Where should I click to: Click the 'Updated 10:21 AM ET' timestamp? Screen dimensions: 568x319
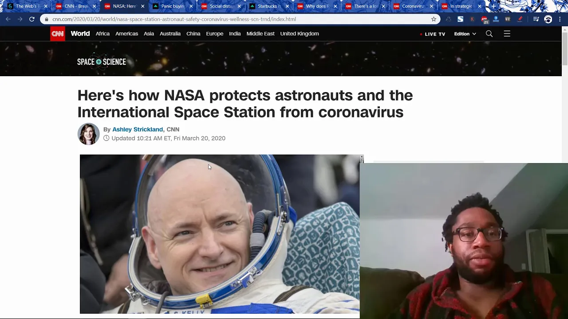tap(168, 138)
